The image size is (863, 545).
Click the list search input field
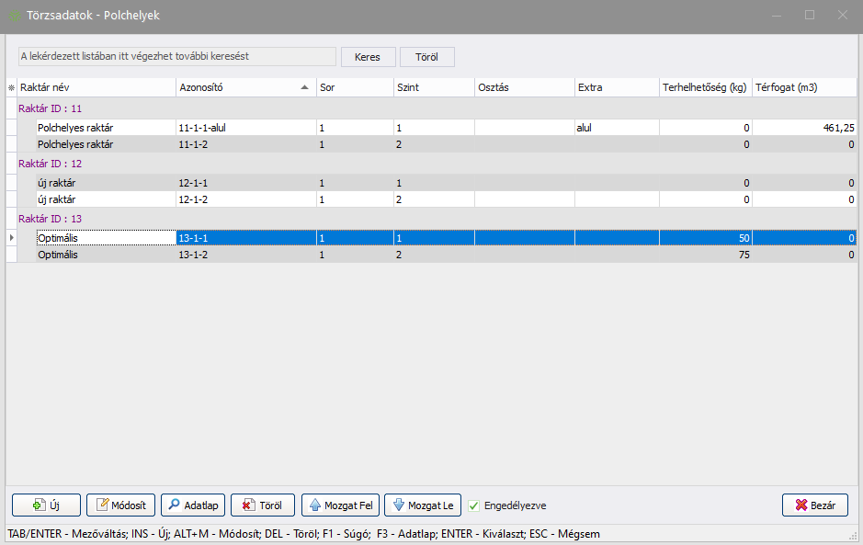[176, 57]
